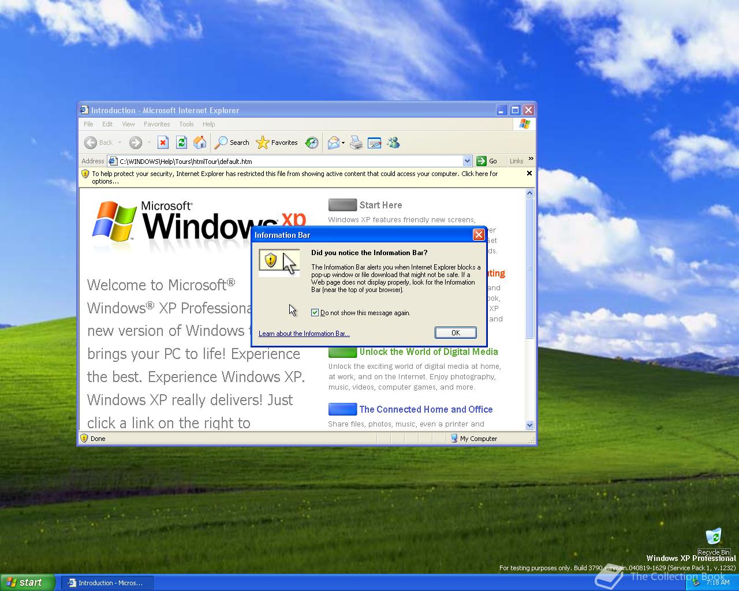Click the My Computer zone icon in status bar
The height and width of the screenshot is (591, 739).
(454, 438)
